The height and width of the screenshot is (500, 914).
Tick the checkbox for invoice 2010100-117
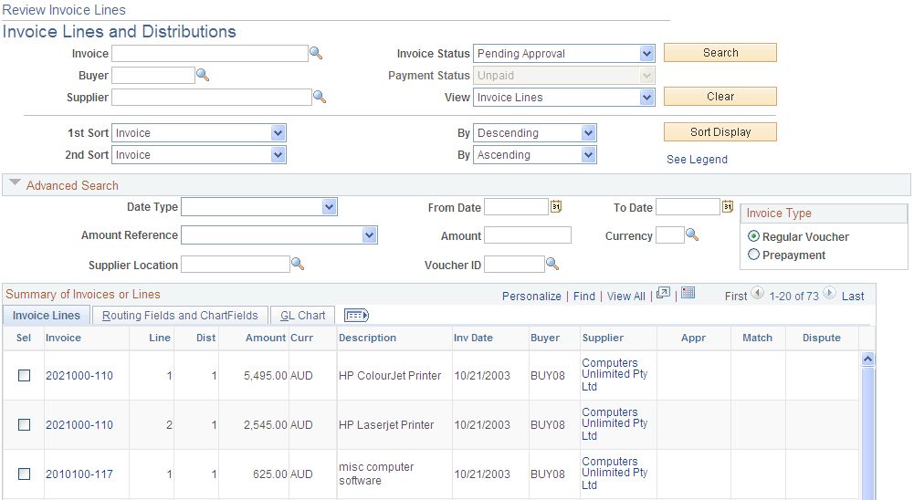click(x=24, y=474)
